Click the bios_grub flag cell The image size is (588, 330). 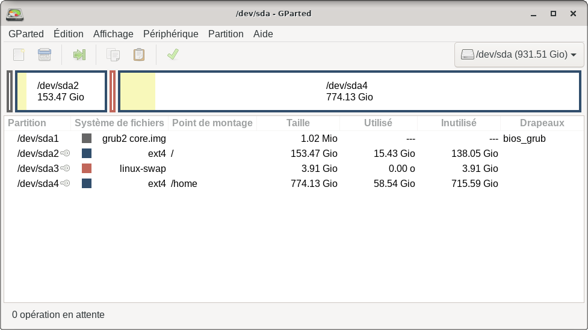[x=524, y=139]
